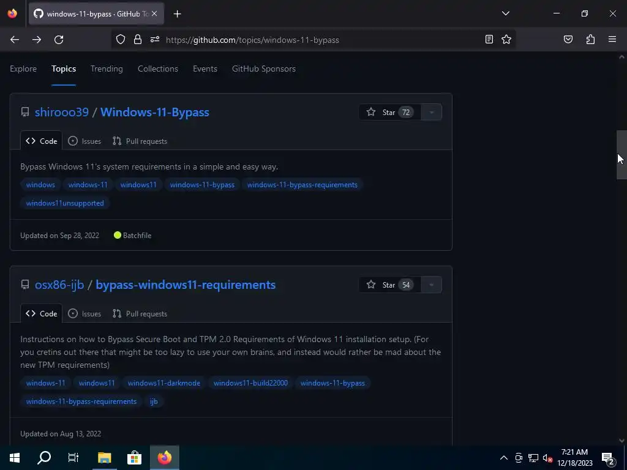Reload the page with the refresh icon
Viewport: 627px width, 470px height.
59,40
